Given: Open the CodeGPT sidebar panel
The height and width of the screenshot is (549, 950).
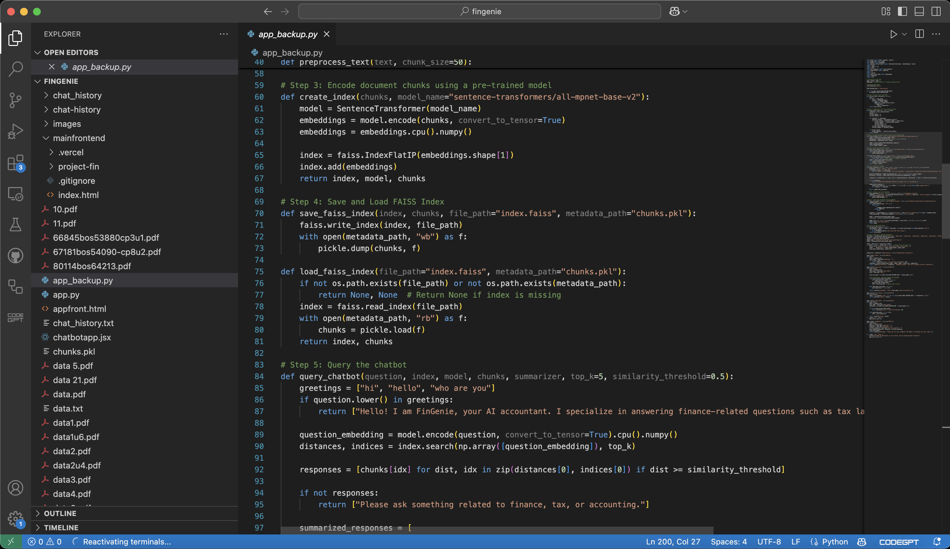Looking at the screenshot, I should pyautogui.click(x=16, y=317).
